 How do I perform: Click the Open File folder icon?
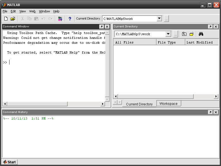coord(13,19)
